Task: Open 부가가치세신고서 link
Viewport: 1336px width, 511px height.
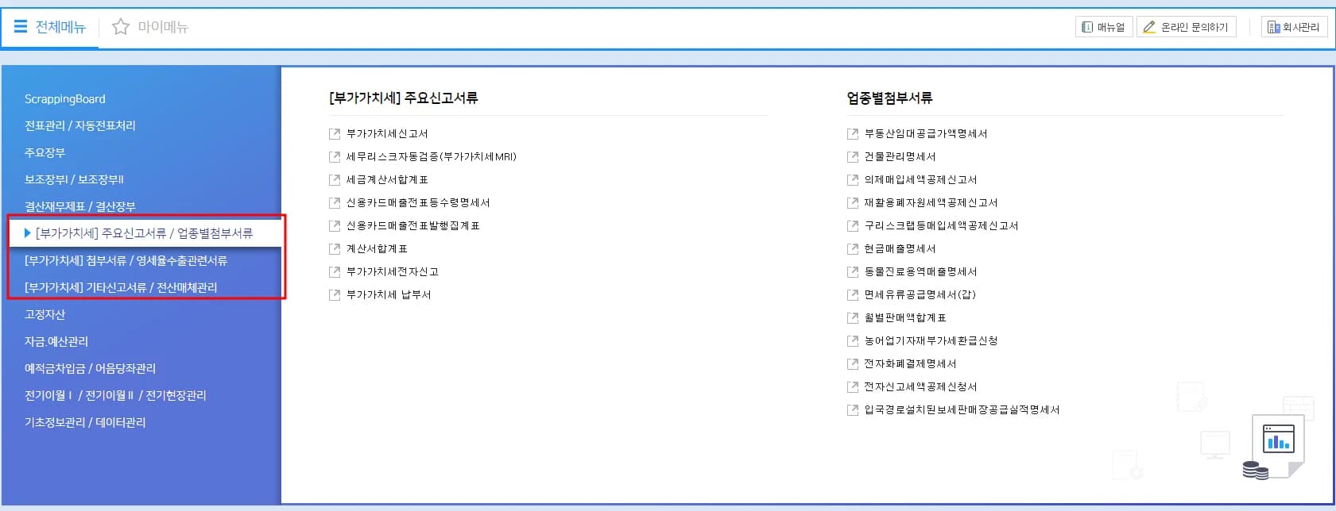Action: click(x=387, y=134)
